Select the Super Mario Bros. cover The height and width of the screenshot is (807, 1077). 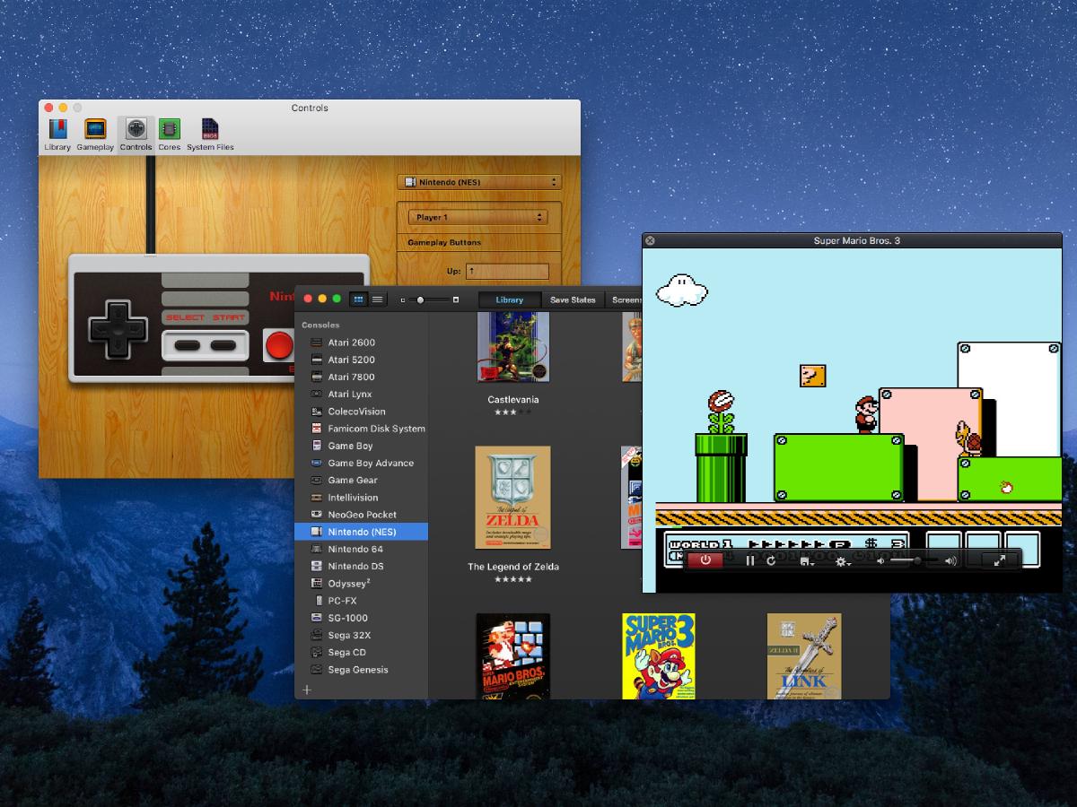[x=513, y=656]
